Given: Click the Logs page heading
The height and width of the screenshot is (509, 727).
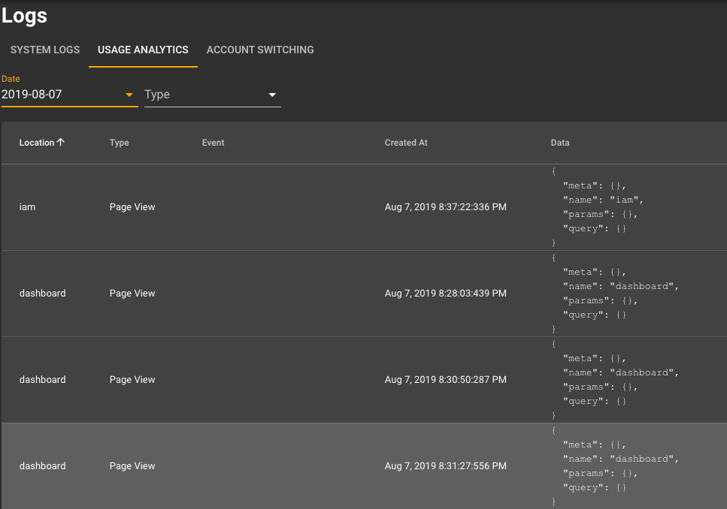Looking at the screenshot, I should (24, 16).
